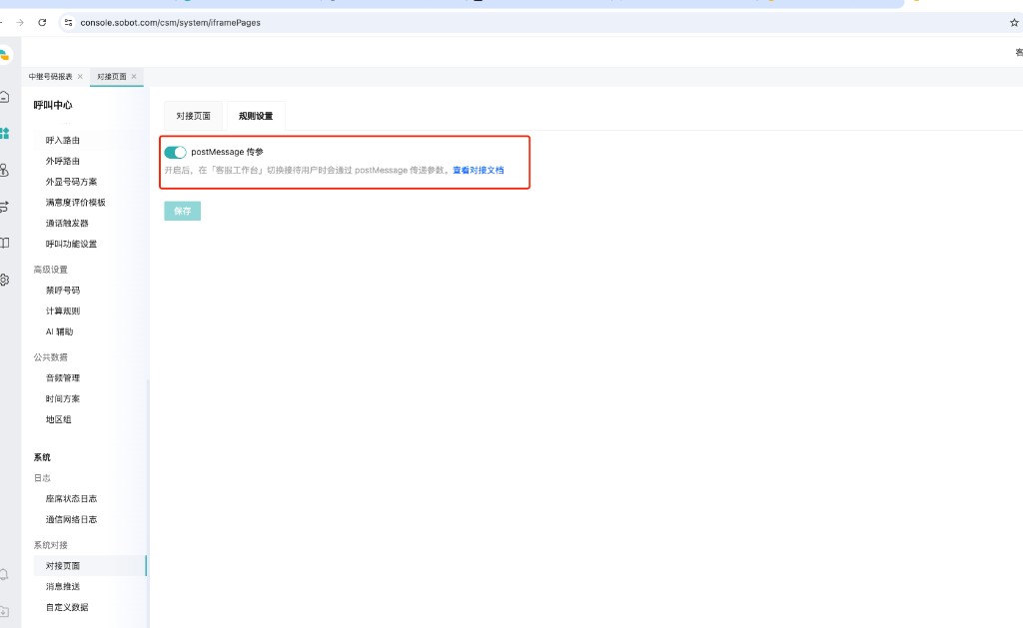Click the address bar URL

pyautogui.click(x=170, y=22)
